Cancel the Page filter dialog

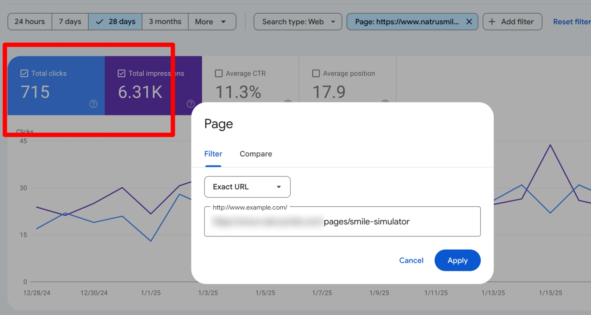[411, 260]
